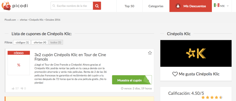Open the Categorías menu

pos(156,6)
